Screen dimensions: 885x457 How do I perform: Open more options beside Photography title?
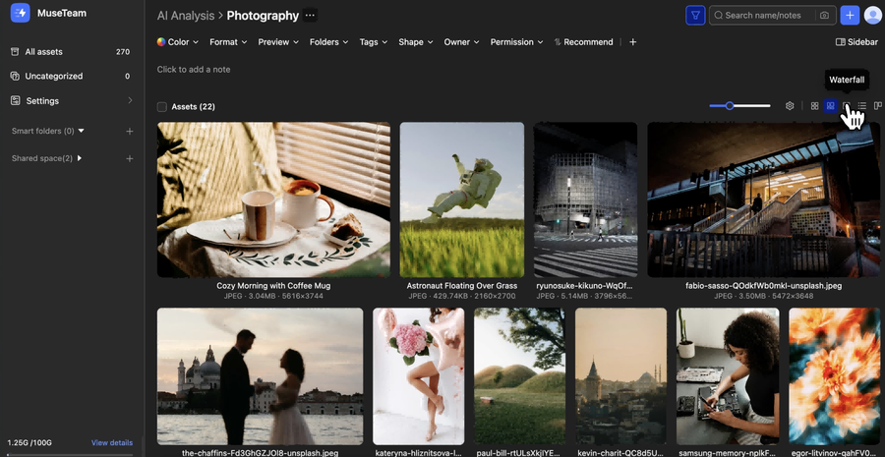(311, 16)
